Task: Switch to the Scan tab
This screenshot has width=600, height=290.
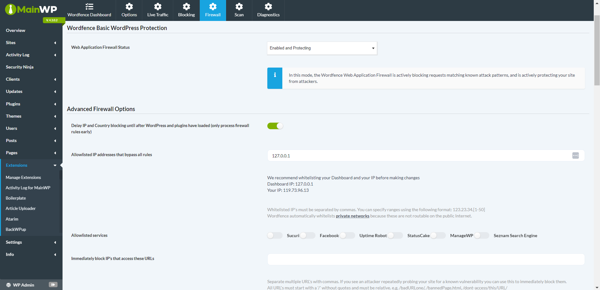Action: (x=239, y=11)
